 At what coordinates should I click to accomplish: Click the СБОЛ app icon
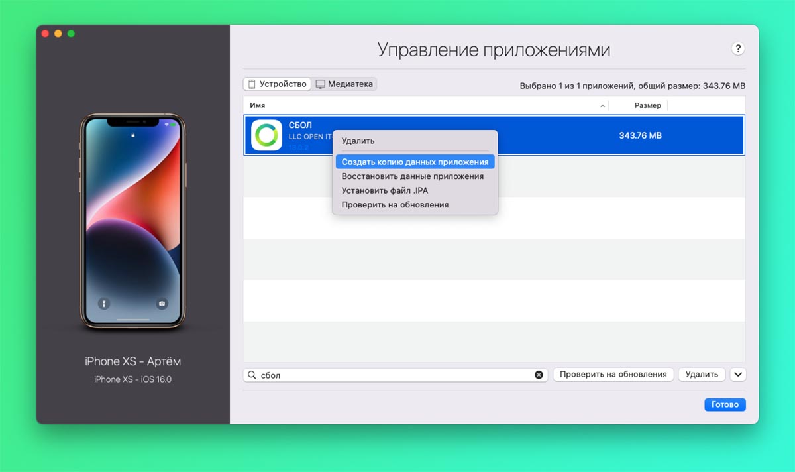(x=266, y=135)
